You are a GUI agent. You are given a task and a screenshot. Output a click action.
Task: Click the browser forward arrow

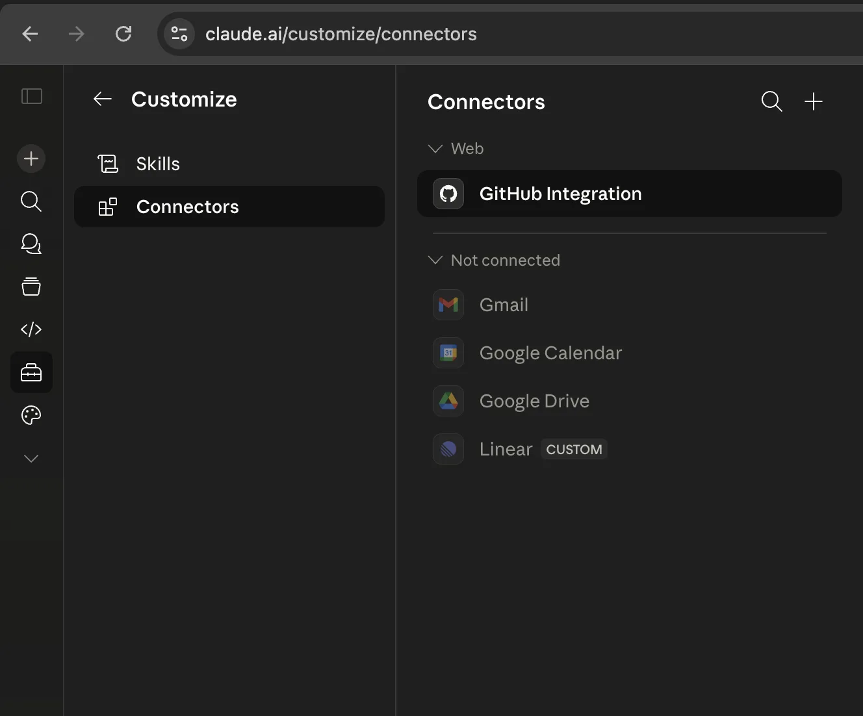pyautogui.click(x=77, y=34)
